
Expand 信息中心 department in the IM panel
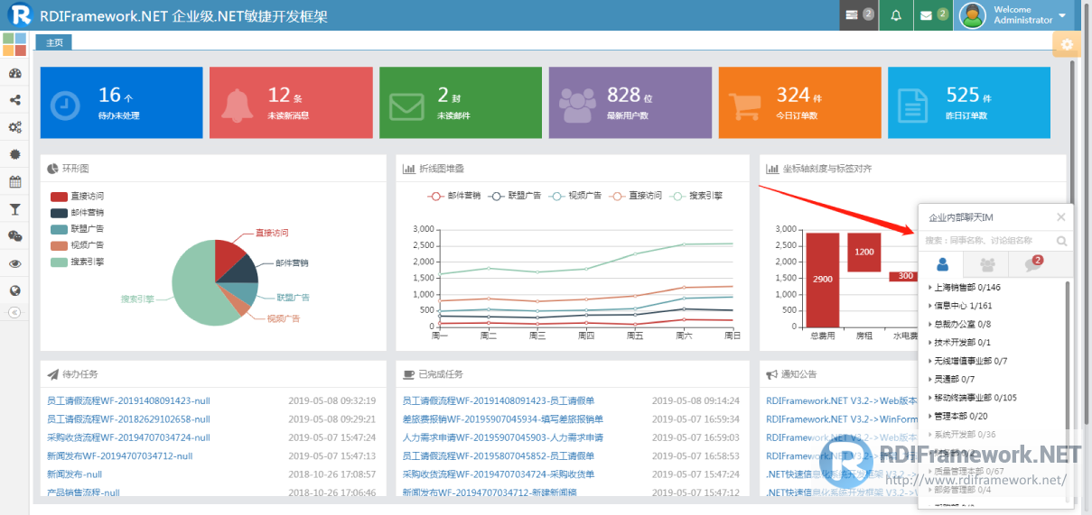[962, 306]
